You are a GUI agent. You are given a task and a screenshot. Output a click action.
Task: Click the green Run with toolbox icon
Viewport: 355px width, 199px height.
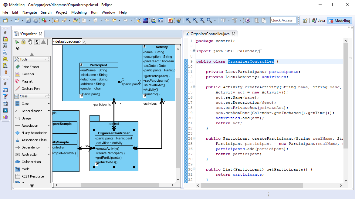click(44, 20)
